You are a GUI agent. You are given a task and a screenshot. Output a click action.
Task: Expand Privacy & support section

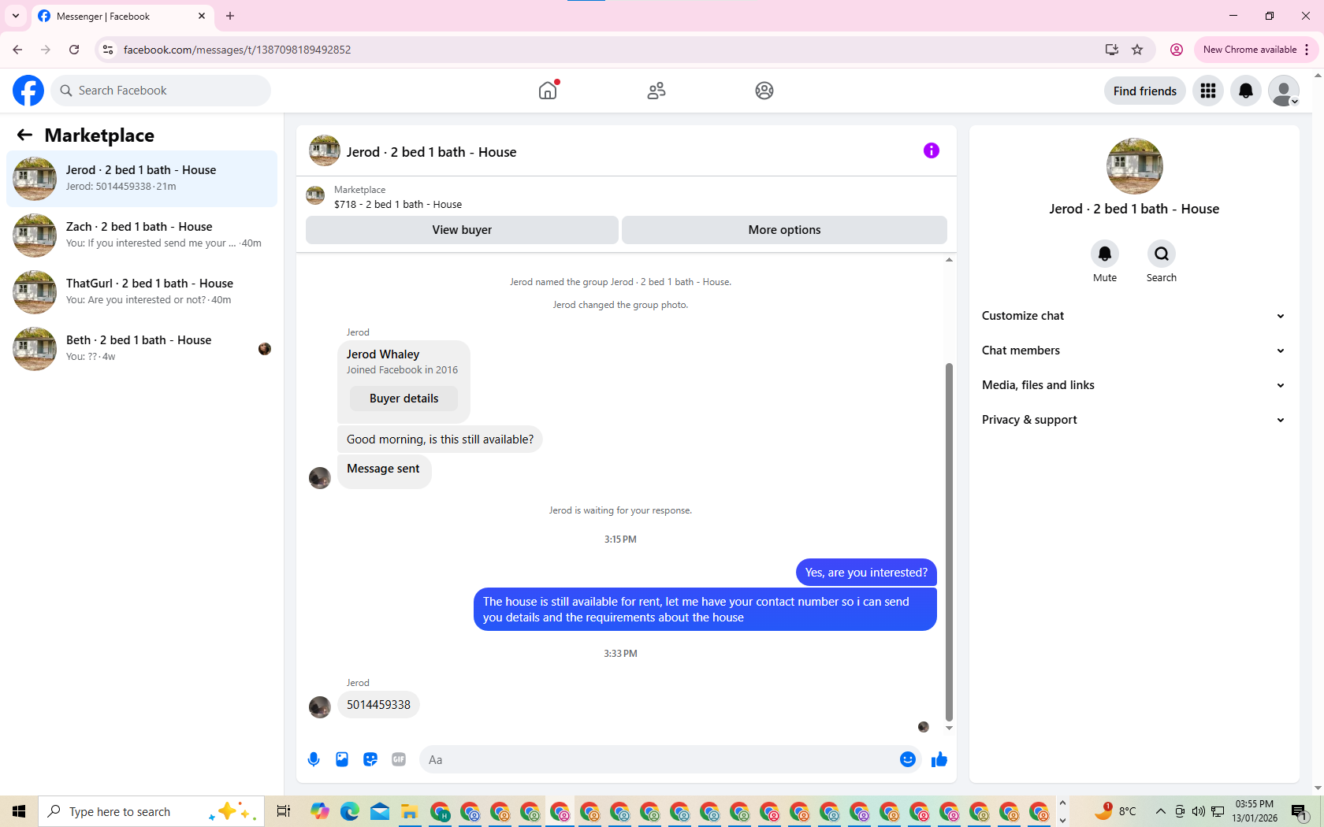point(1134,420)
